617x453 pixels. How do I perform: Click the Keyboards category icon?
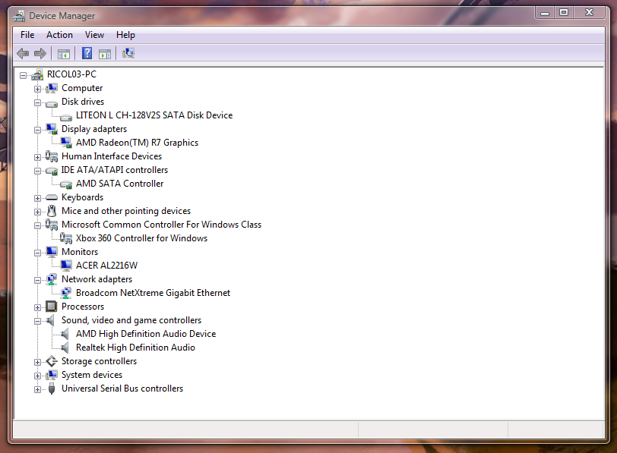pos(52,197)
